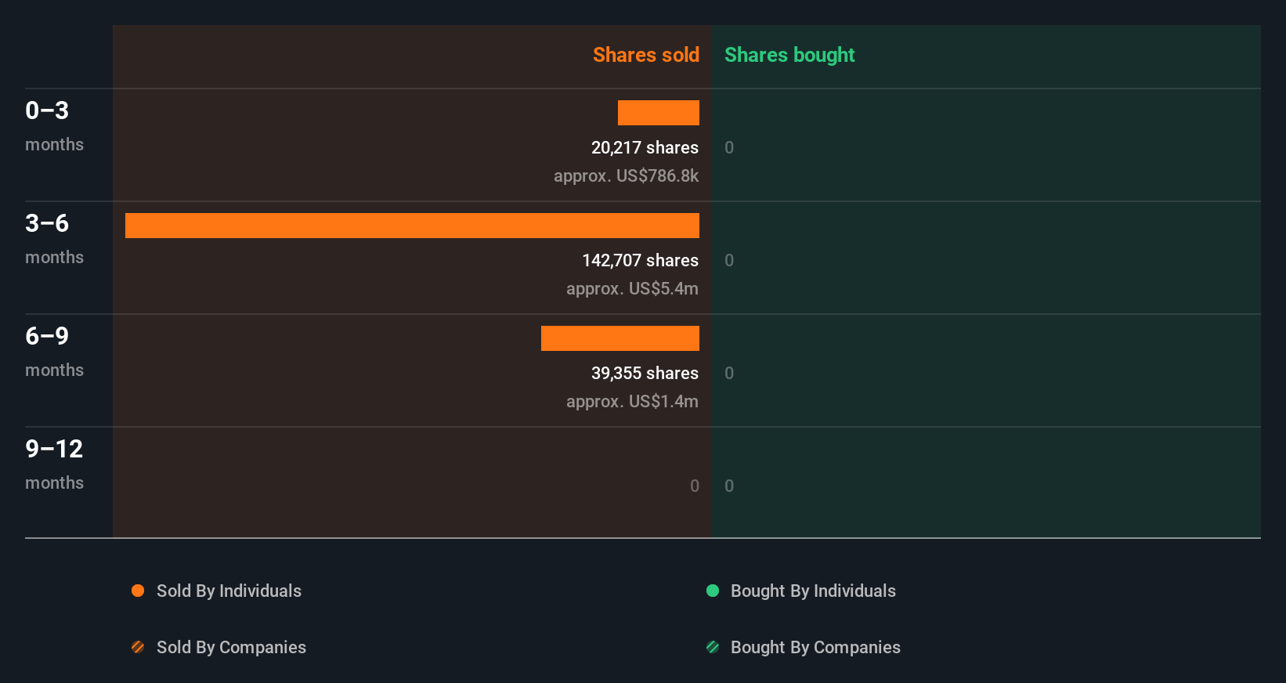The width and height of the screenshot is (1286, 683).
Task: Select the Sold By Individuals legend label
Action: (x=229, y=591)
